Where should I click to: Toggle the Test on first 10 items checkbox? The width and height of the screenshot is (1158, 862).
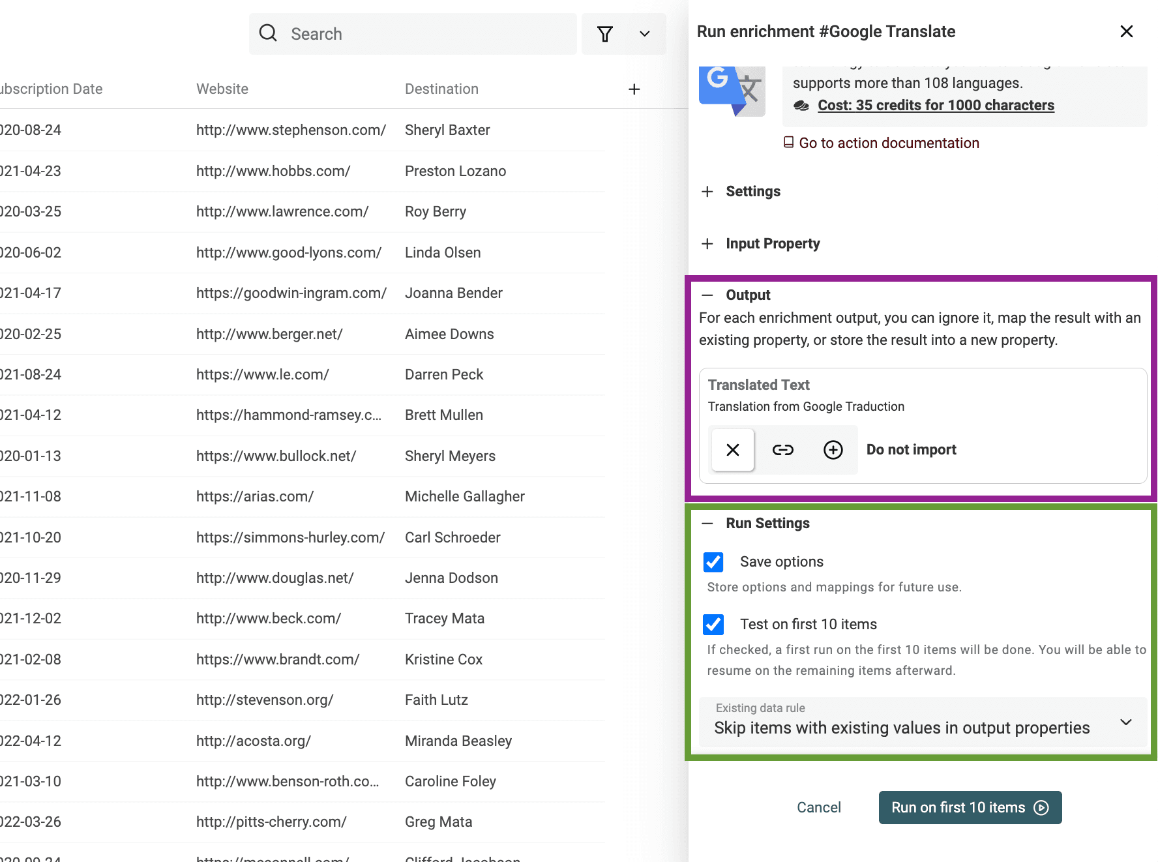coord(713,624)
